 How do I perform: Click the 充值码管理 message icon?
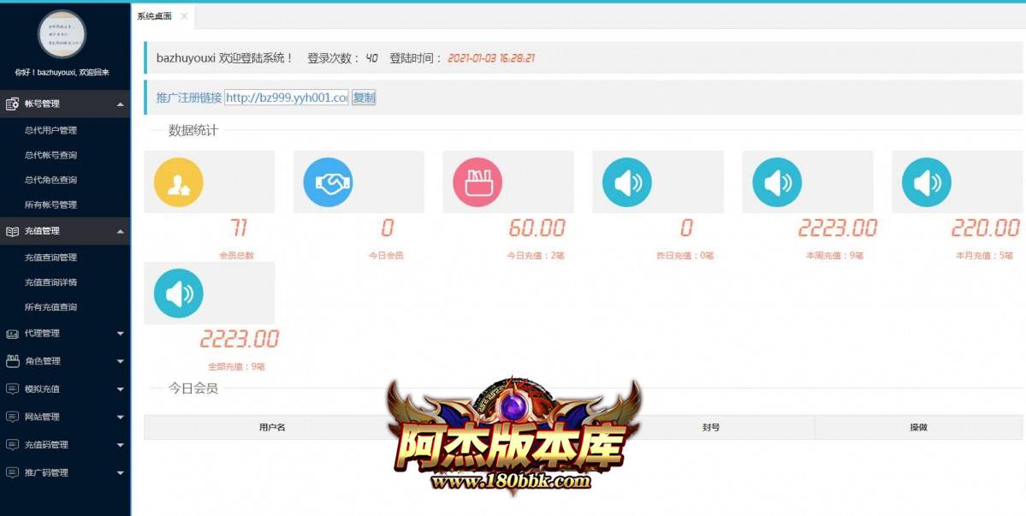click(13, 445)
